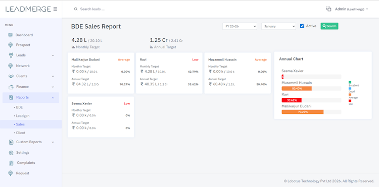Viewport: 379px width, 187px height.
Task: Click the bar chart icon beside Annual Target
Action: pyautogui.click(x=152, y=47)
